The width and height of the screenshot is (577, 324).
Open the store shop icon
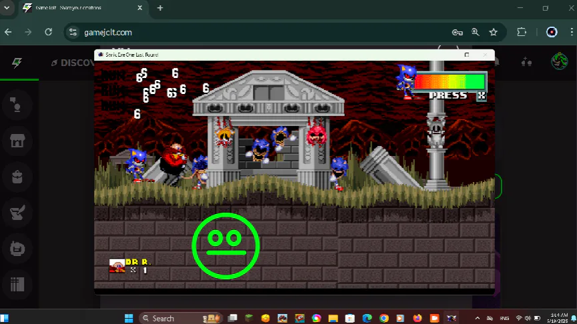[17, 141]
